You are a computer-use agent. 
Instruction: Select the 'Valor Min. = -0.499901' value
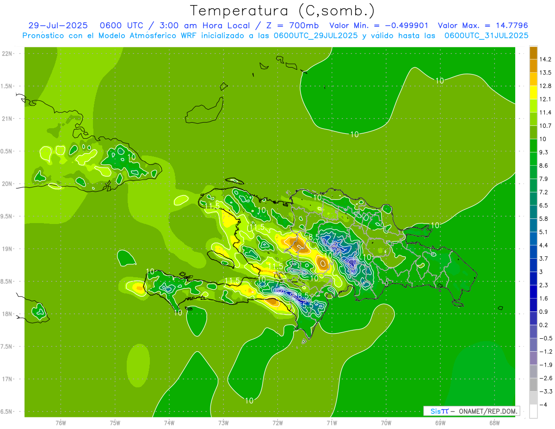(x=378, y=25)
